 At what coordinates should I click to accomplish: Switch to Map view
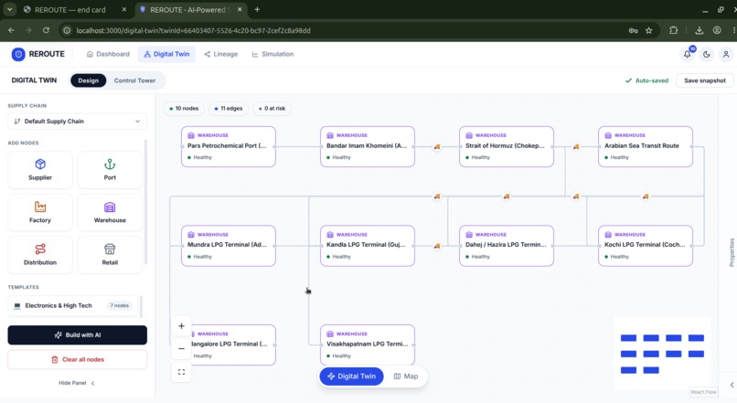point(406,376)
